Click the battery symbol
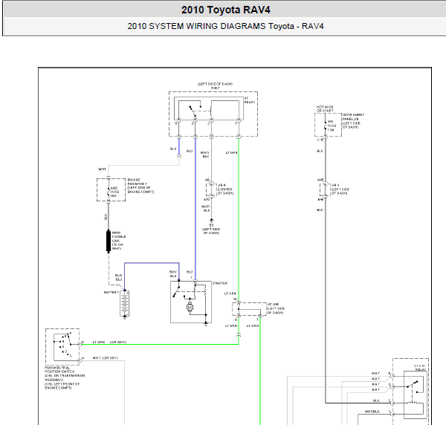This screenshot has width=446, height=425. coord(125,304)
